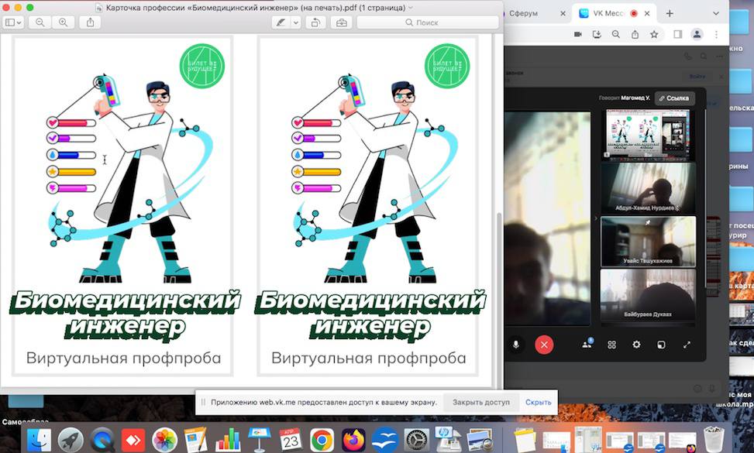
Task: Show the markup toolbar toolbox icon
Action: coord(342,22)
